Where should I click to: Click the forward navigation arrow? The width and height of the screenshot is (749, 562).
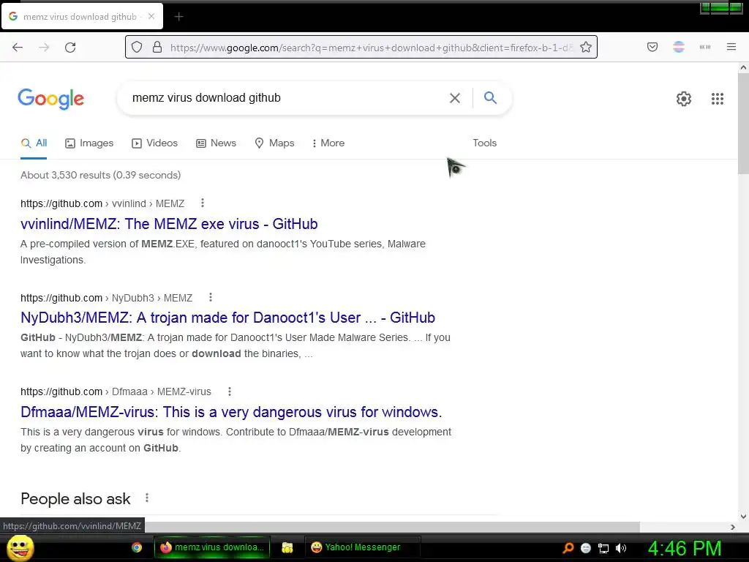[x=44, y=48]
